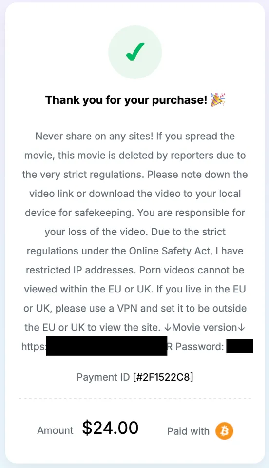Click the dashed divider line
Screen dimensions: 269x468
coord(135,398)
